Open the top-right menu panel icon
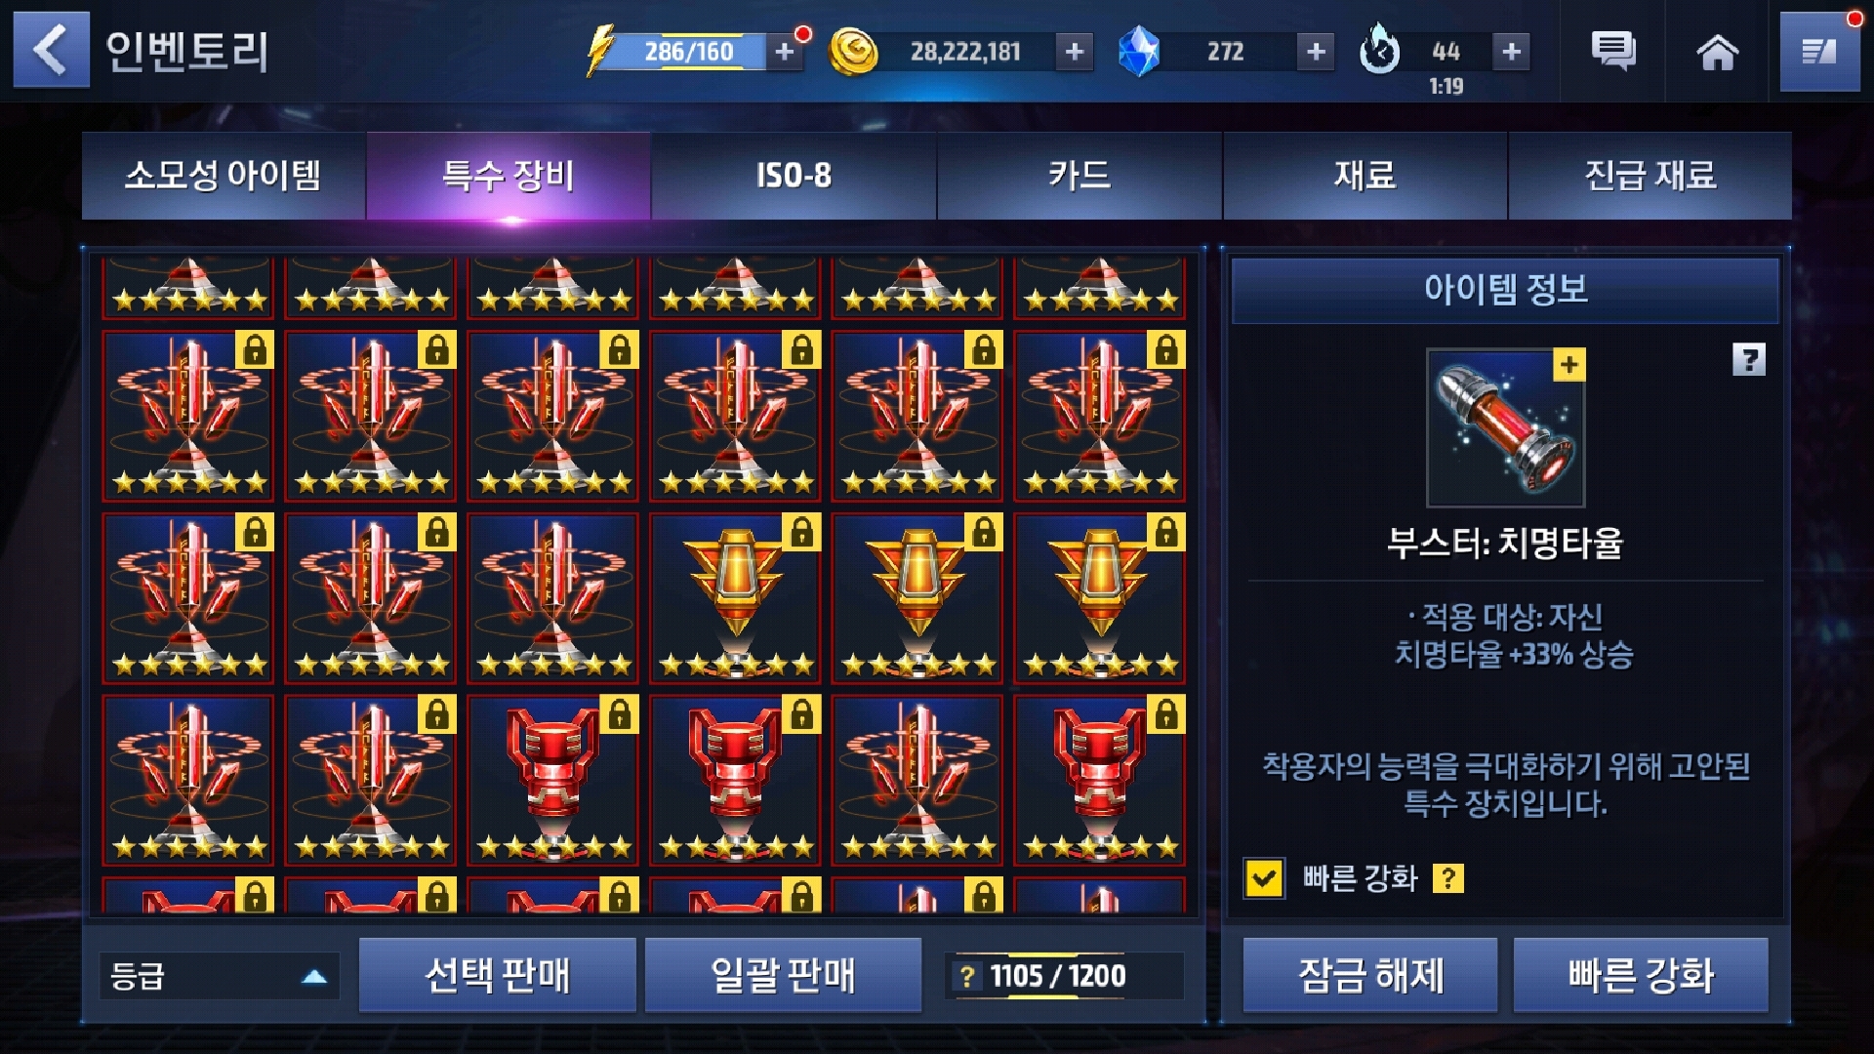The width and height of the screenshot is (1874, 1054). tap(1819, 52)
